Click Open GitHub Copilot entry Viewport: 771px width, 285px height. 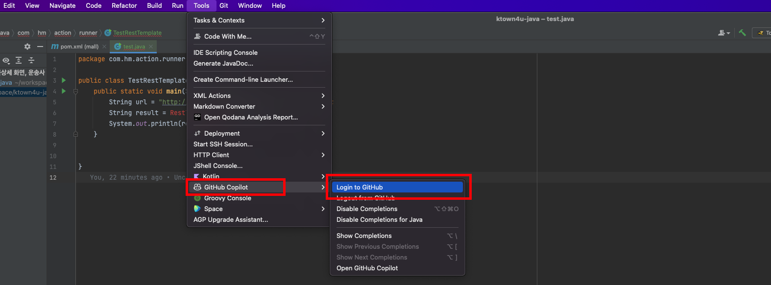pos(397,268)
